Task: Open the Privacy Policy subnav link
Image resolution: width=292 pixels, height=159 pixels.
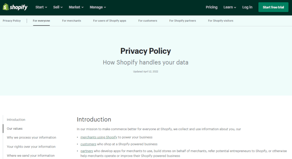Action: pyautogui.click(x=12, y=21)
